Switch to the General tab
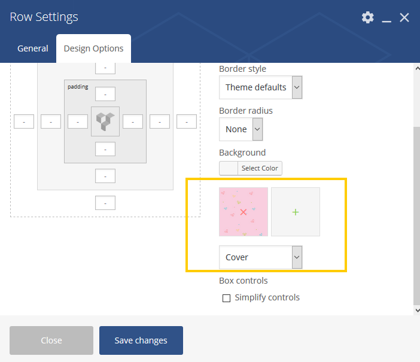 click(x=33, y=48)
